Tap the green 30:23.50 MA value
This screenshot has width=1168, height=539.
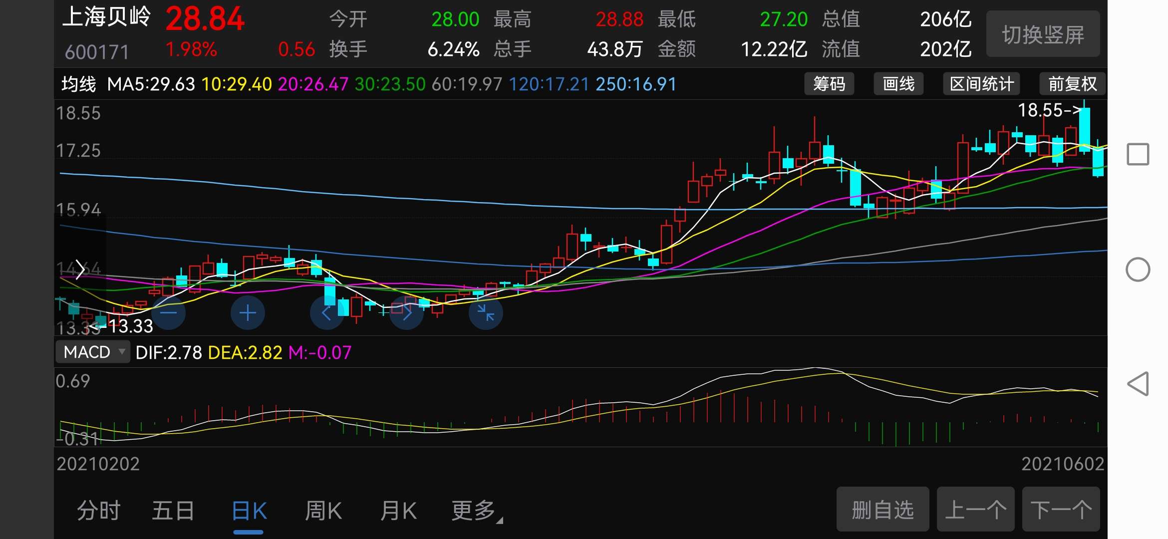[390, 84]
